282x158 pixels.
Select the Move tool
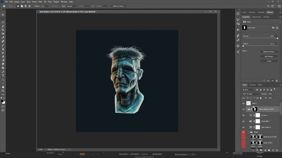(3, 14)
